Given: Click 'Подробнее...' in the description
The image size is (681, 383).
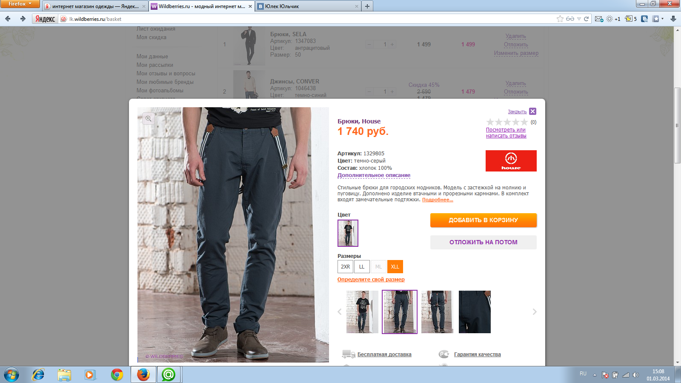Looking at the screenshot, I should pos(438,200).
